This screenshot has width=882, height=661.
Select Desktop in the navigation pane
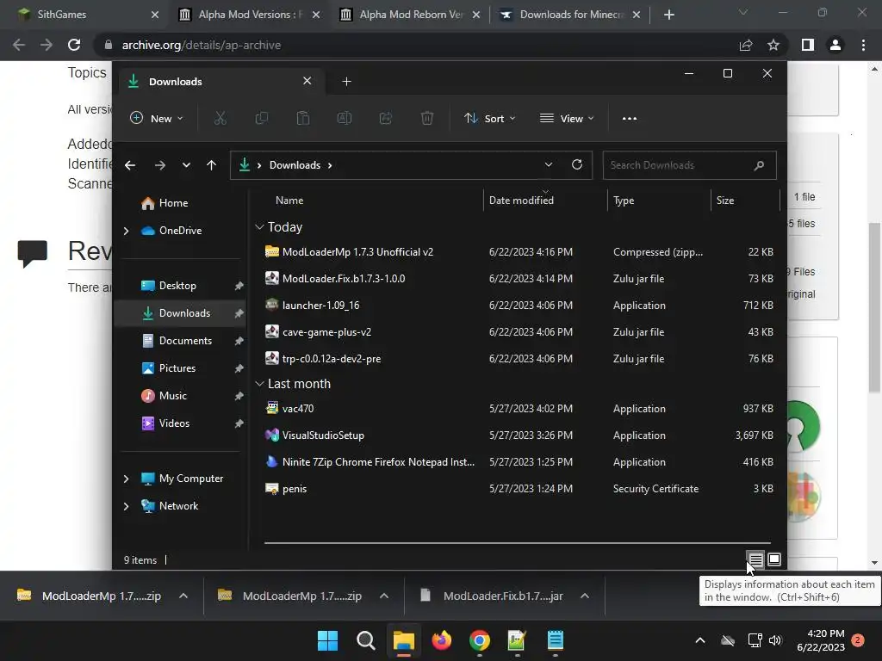click(x=177, y=286)
